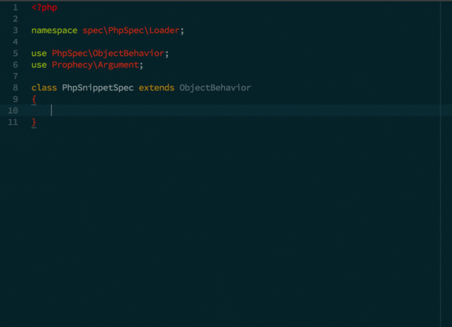
Task: Click the opening brace on line 9
Action: 34,99
